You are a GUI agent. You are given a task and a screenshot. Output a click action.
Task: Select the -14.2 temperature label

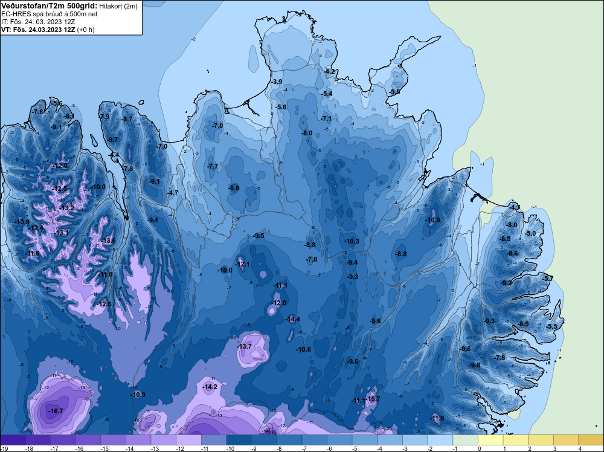coord(210,387)
